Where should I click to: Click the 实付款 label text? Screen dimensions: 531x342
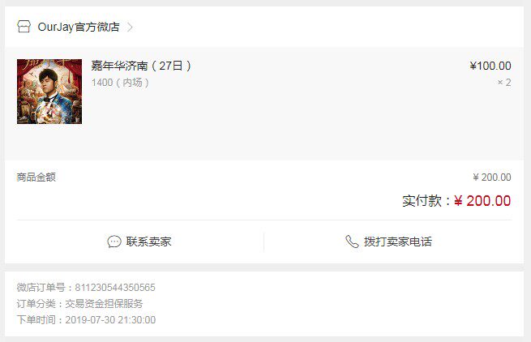point(422,201)
